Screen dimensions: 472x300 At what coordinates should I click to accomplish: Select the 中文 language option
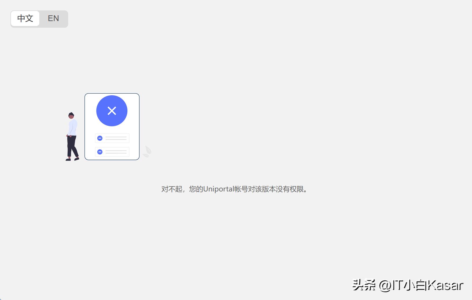pos(25,18)
